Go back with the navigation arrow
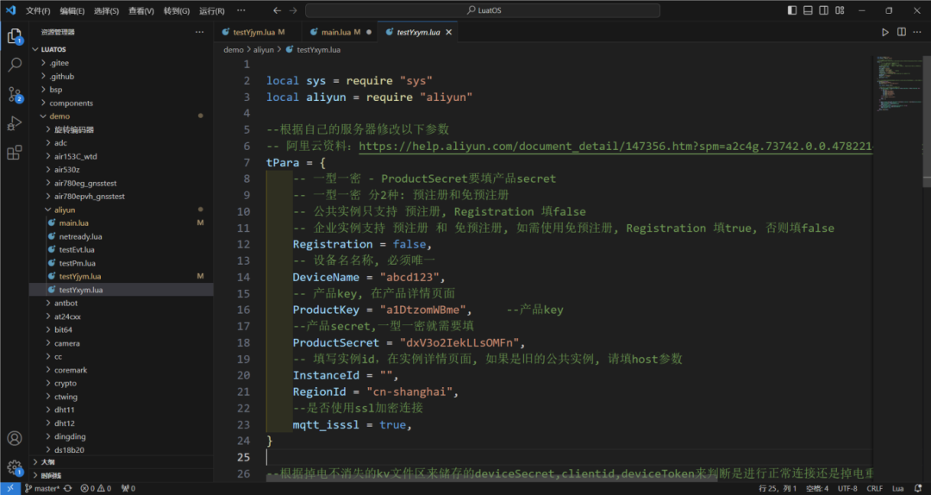Image resolution: width=931 pixels, height=495 pixels. click(278, 10)
